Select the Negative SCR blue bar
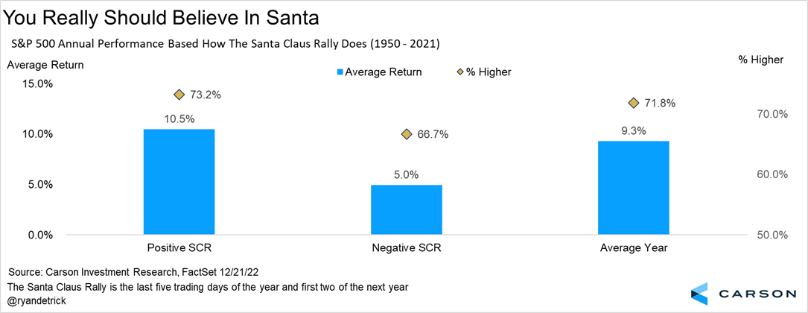Image resolution: width=808 pixels, height=313 pixels. (x=407, y=209)
